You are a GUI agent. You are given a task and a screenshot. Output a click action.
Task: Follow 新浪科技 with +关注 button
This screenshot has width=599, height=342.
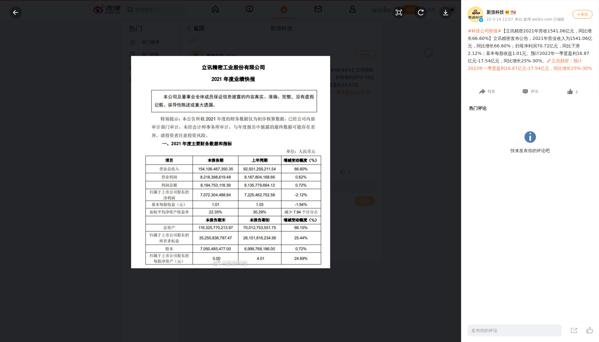[x=582, y=14]
